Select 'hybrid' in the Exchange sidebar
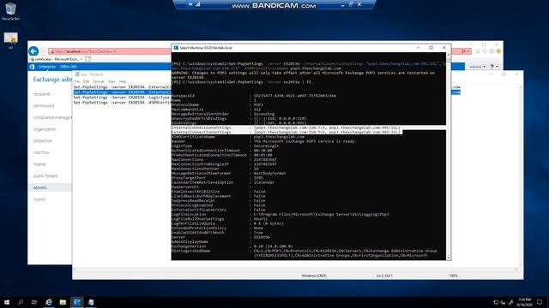The height and width of the screenshot is (308, 549). click(x=39, y=199)
